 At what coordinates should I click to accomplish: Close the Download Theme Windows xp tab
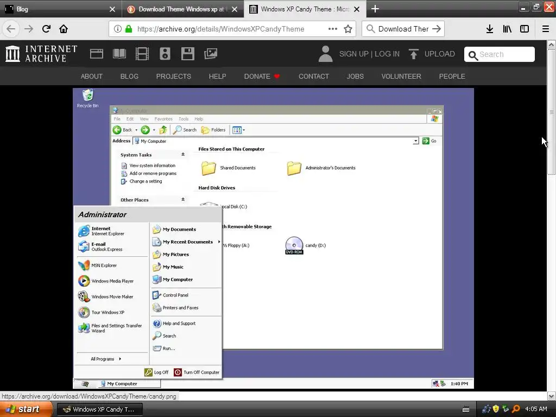[x=235, y=9]
